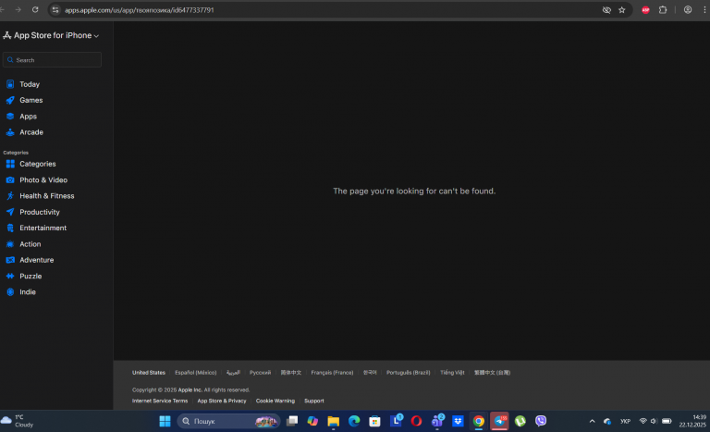Open App Store & Privacy link
The width and height of the screenshot is (710, 432).
(x=222, y=401)
